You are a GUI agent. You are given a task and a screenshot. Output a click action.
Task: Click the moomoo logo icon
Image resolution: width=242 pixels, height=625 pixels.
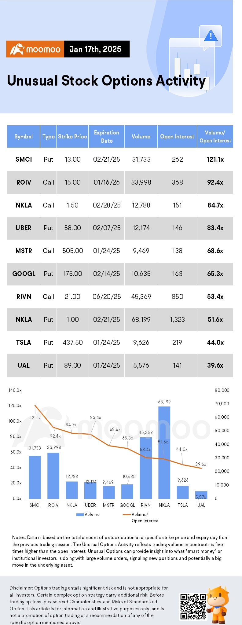click(x=17, y=49)
